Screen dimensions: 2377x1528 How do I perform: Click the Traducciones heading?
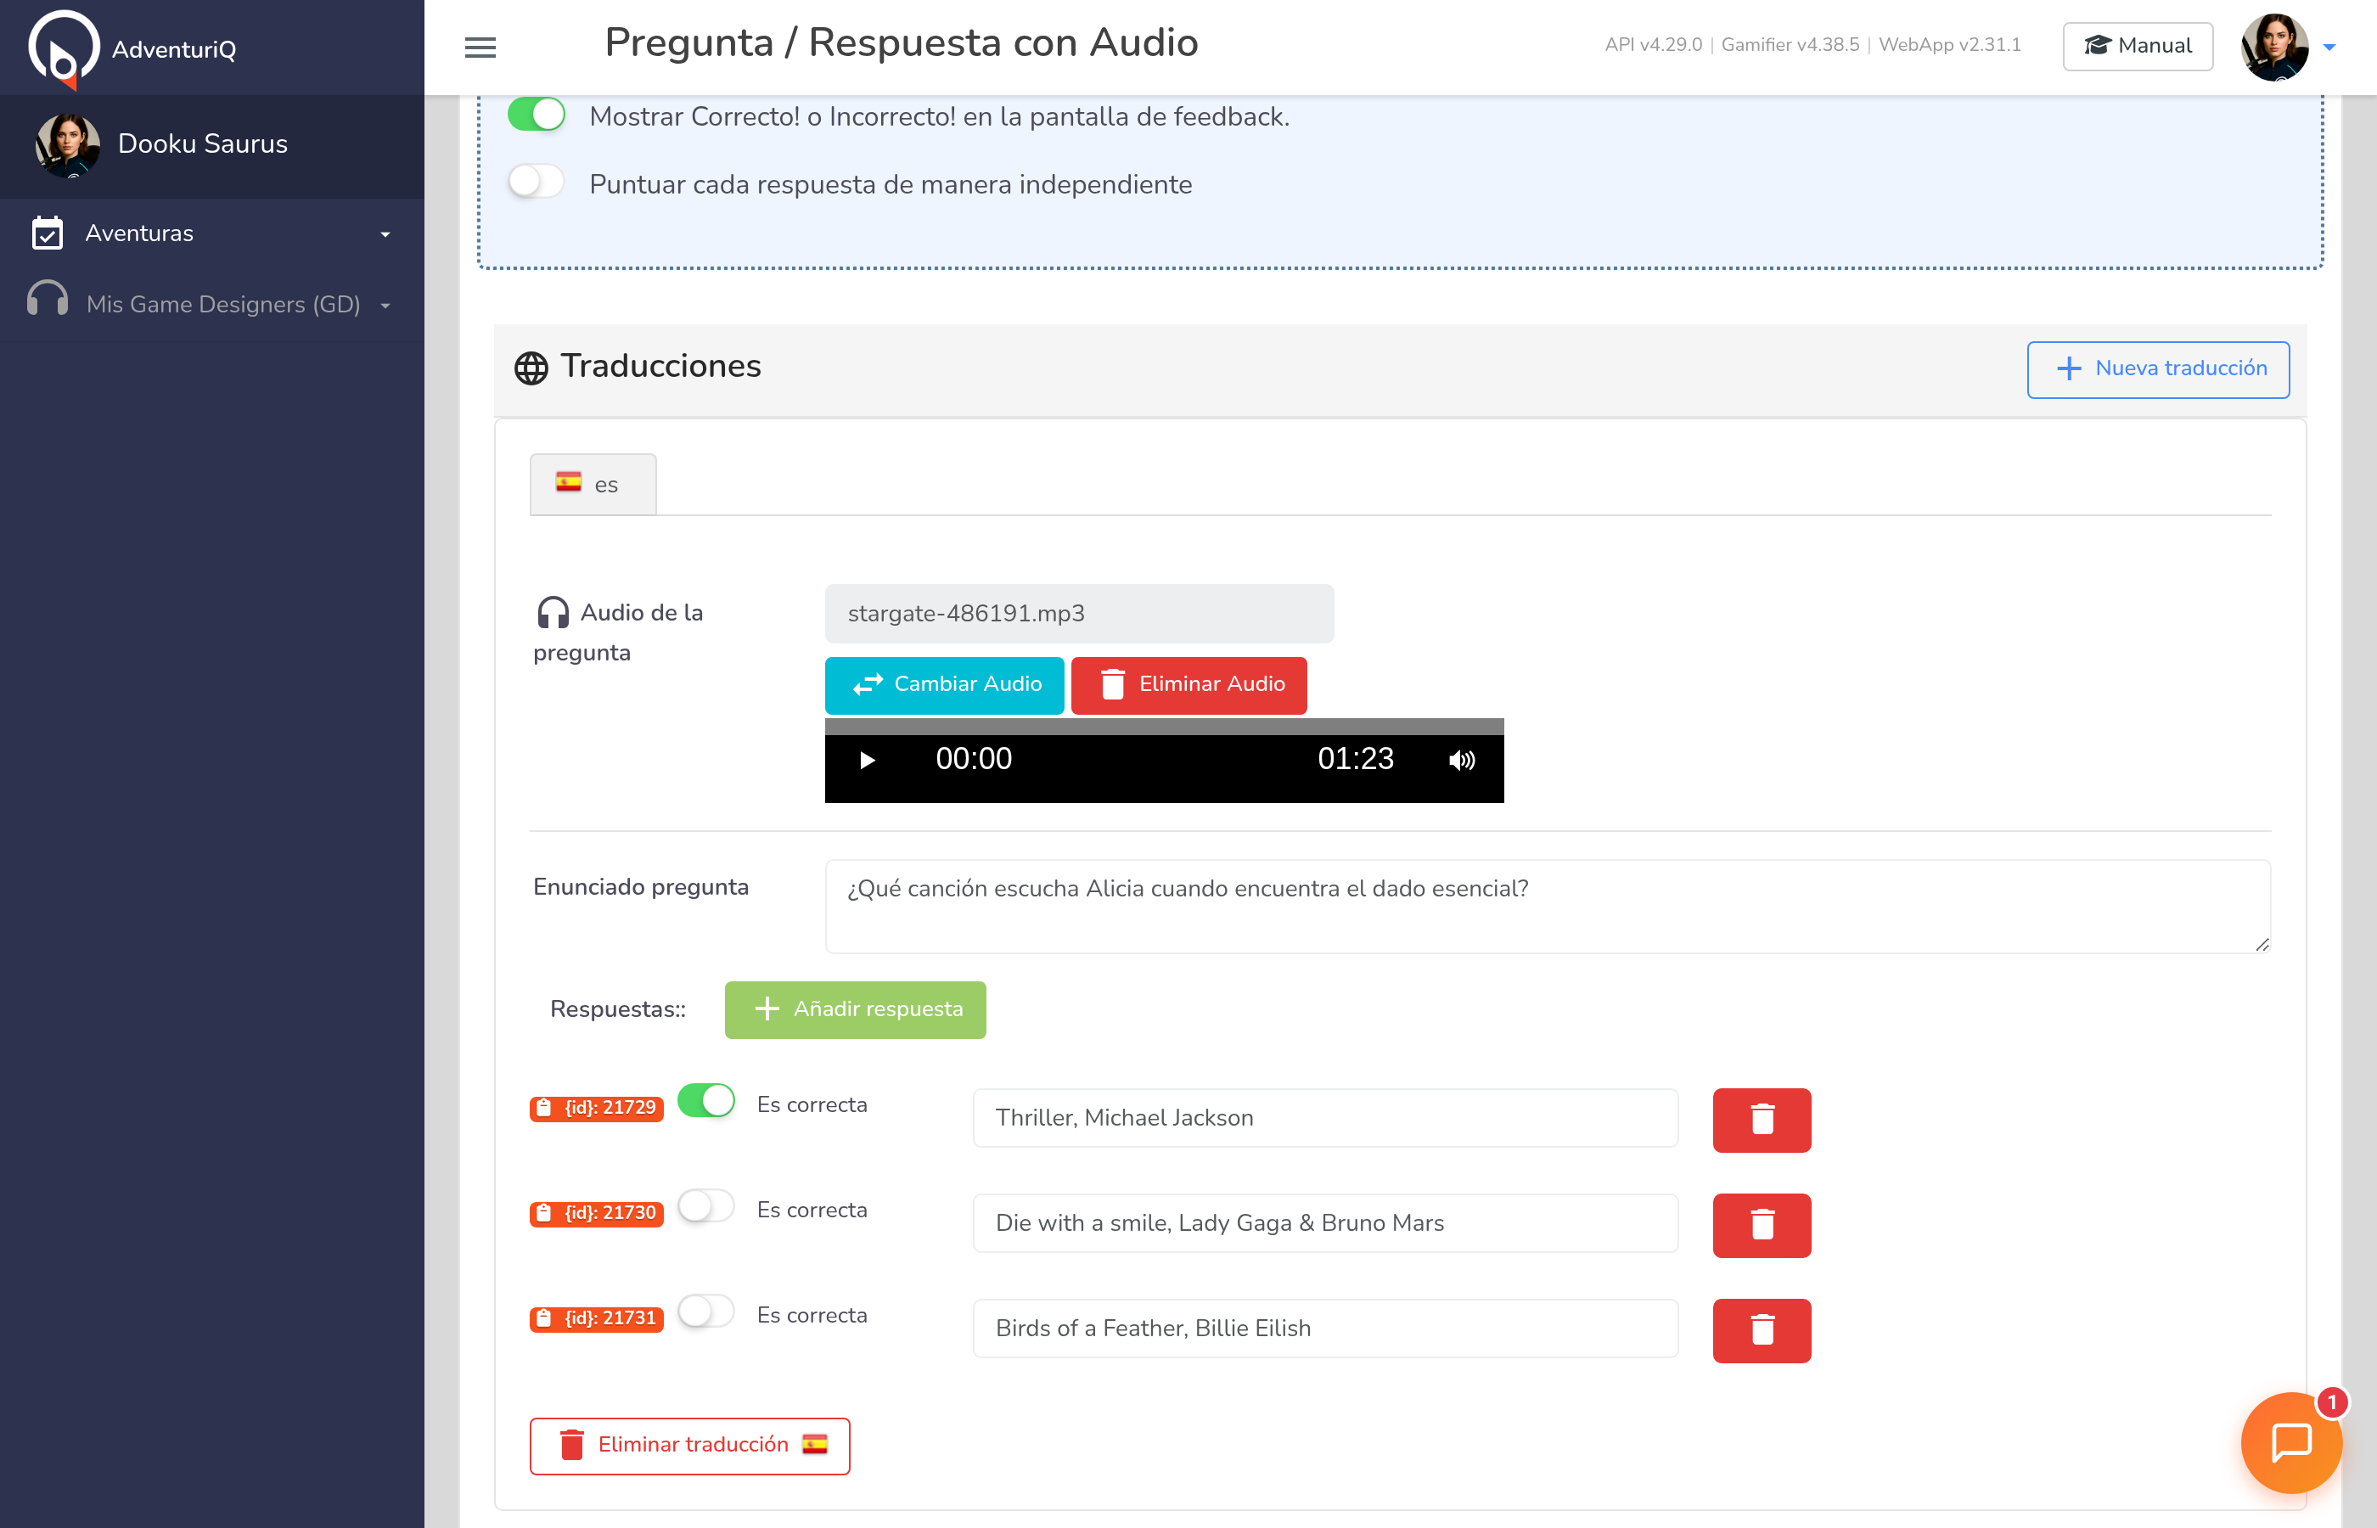point(660,366)
